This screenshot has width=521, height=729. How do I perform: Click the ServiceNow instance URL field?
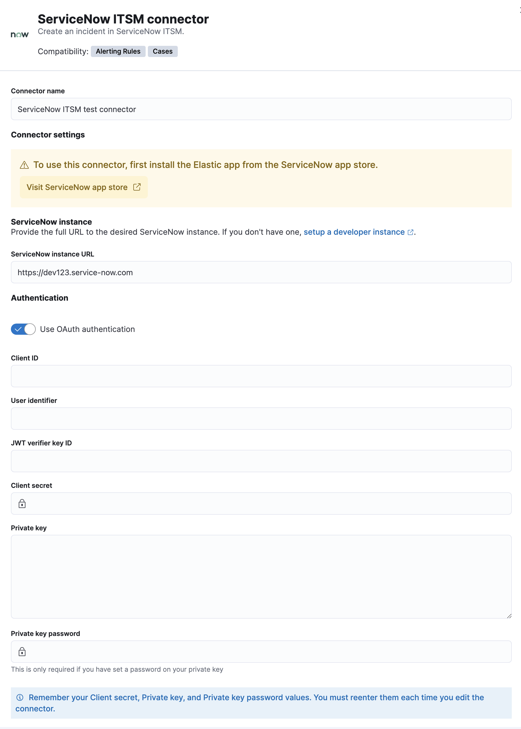point(261,272)
